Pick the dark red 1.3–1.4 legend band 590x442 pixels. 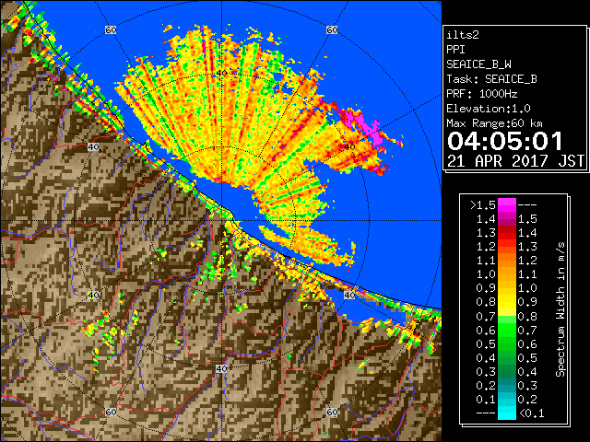pyautogui.click(x=507, y=233)
